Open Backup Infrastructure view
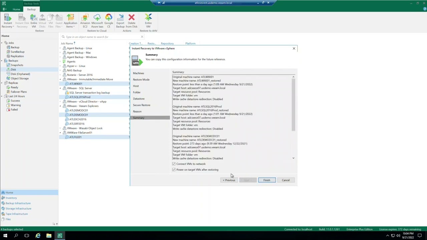The image size is (427, 240). click(18, 203)
